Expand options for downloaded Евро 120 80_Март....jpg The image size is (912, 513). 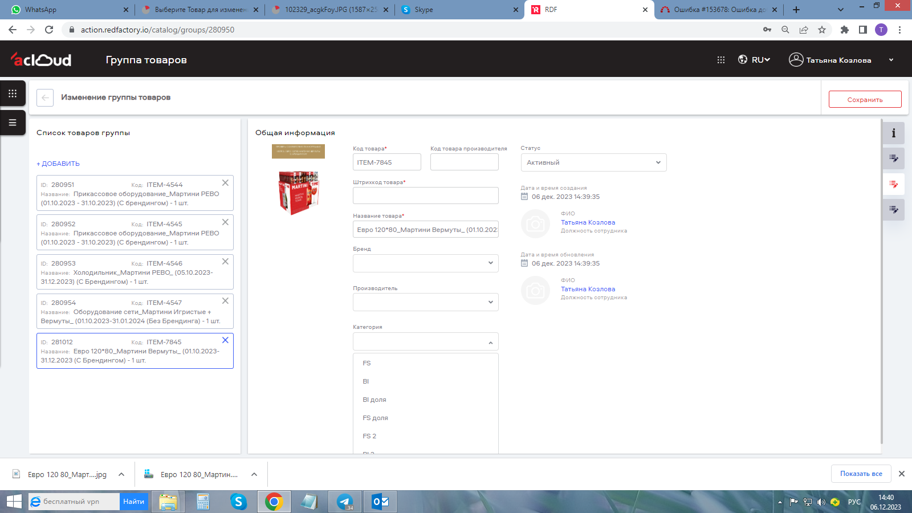point(121,474)
